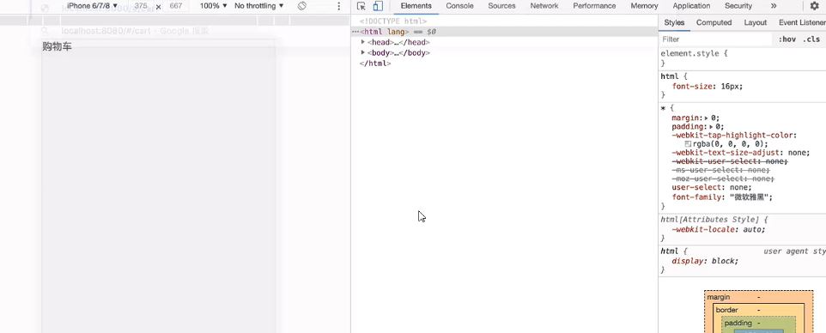This screenshot has width=826, height=333.
Task: Open the device toolbar three-dot menu
Action: point(338,6)
